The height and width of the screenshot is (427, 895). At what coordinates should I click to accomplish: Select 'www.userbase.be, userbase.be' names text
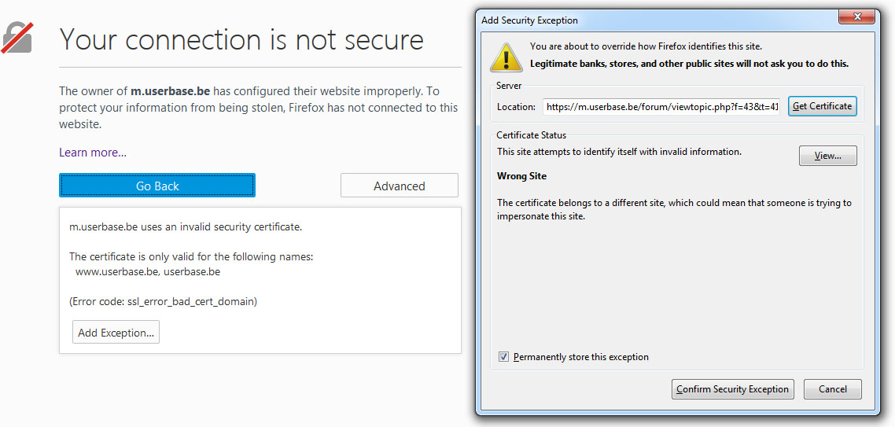[148, 272]
